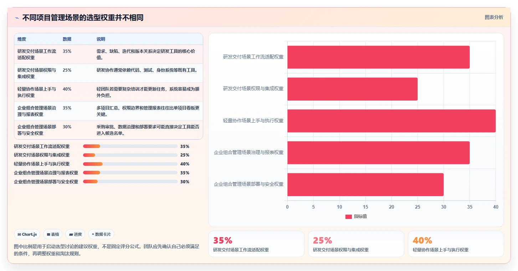Click table cell 轻量协作场景上手与执行权重
518x271 pixels.
37,92
